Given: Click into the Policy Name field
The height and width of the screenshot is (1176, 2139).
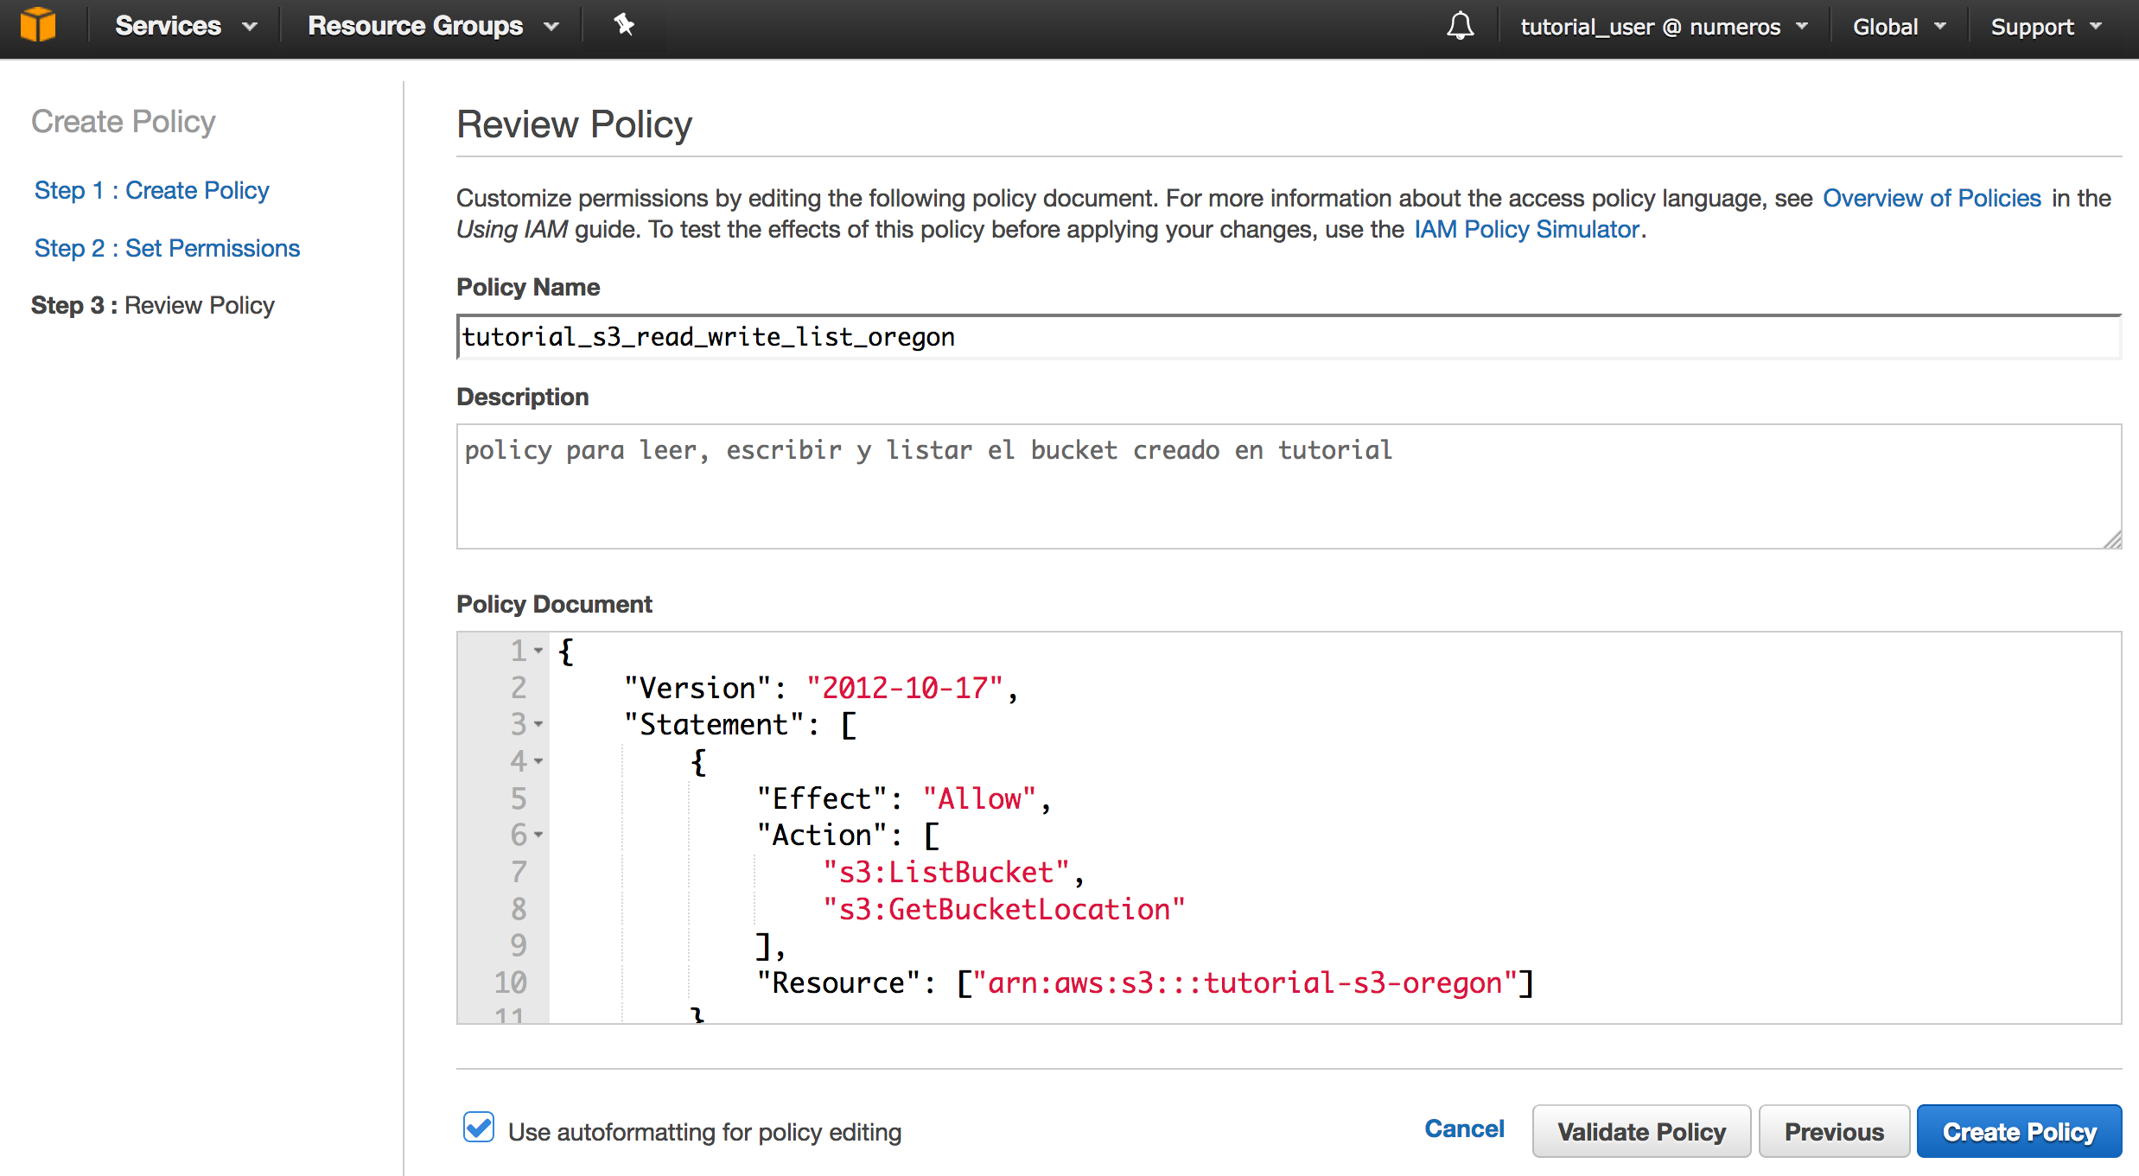Looking at the screenshot, I should (1288, 337).
